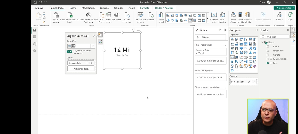This screenshot has height=134, width=298.
Task: Uncheck the Pets field checkbox
Action: (268, 63)
